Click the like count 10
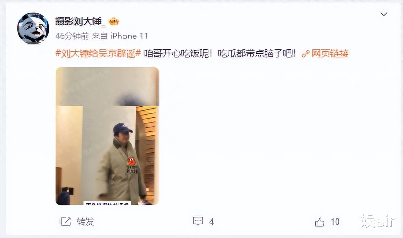This screenshot has width=403, height=238. pos(335,222)
